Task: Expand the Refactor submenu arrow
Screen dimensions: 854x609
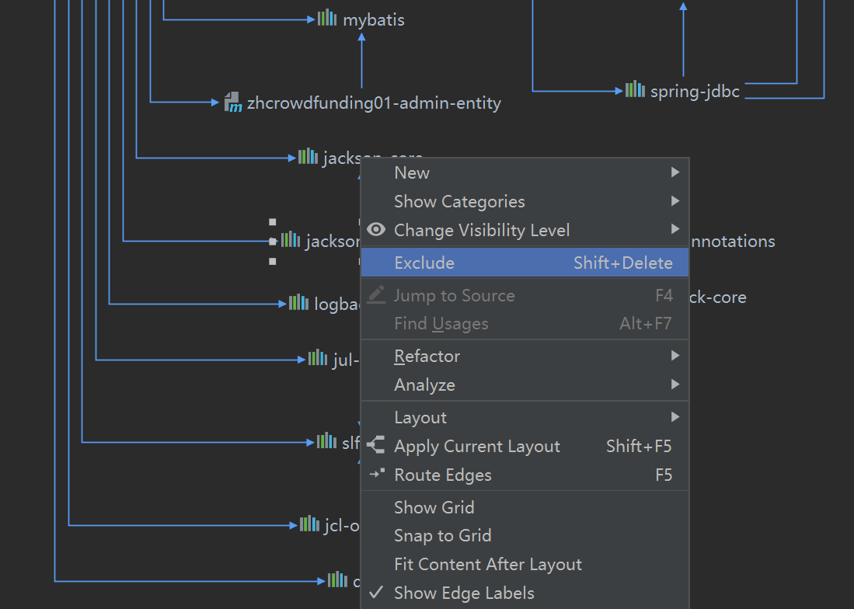Action: coord(675,356)
